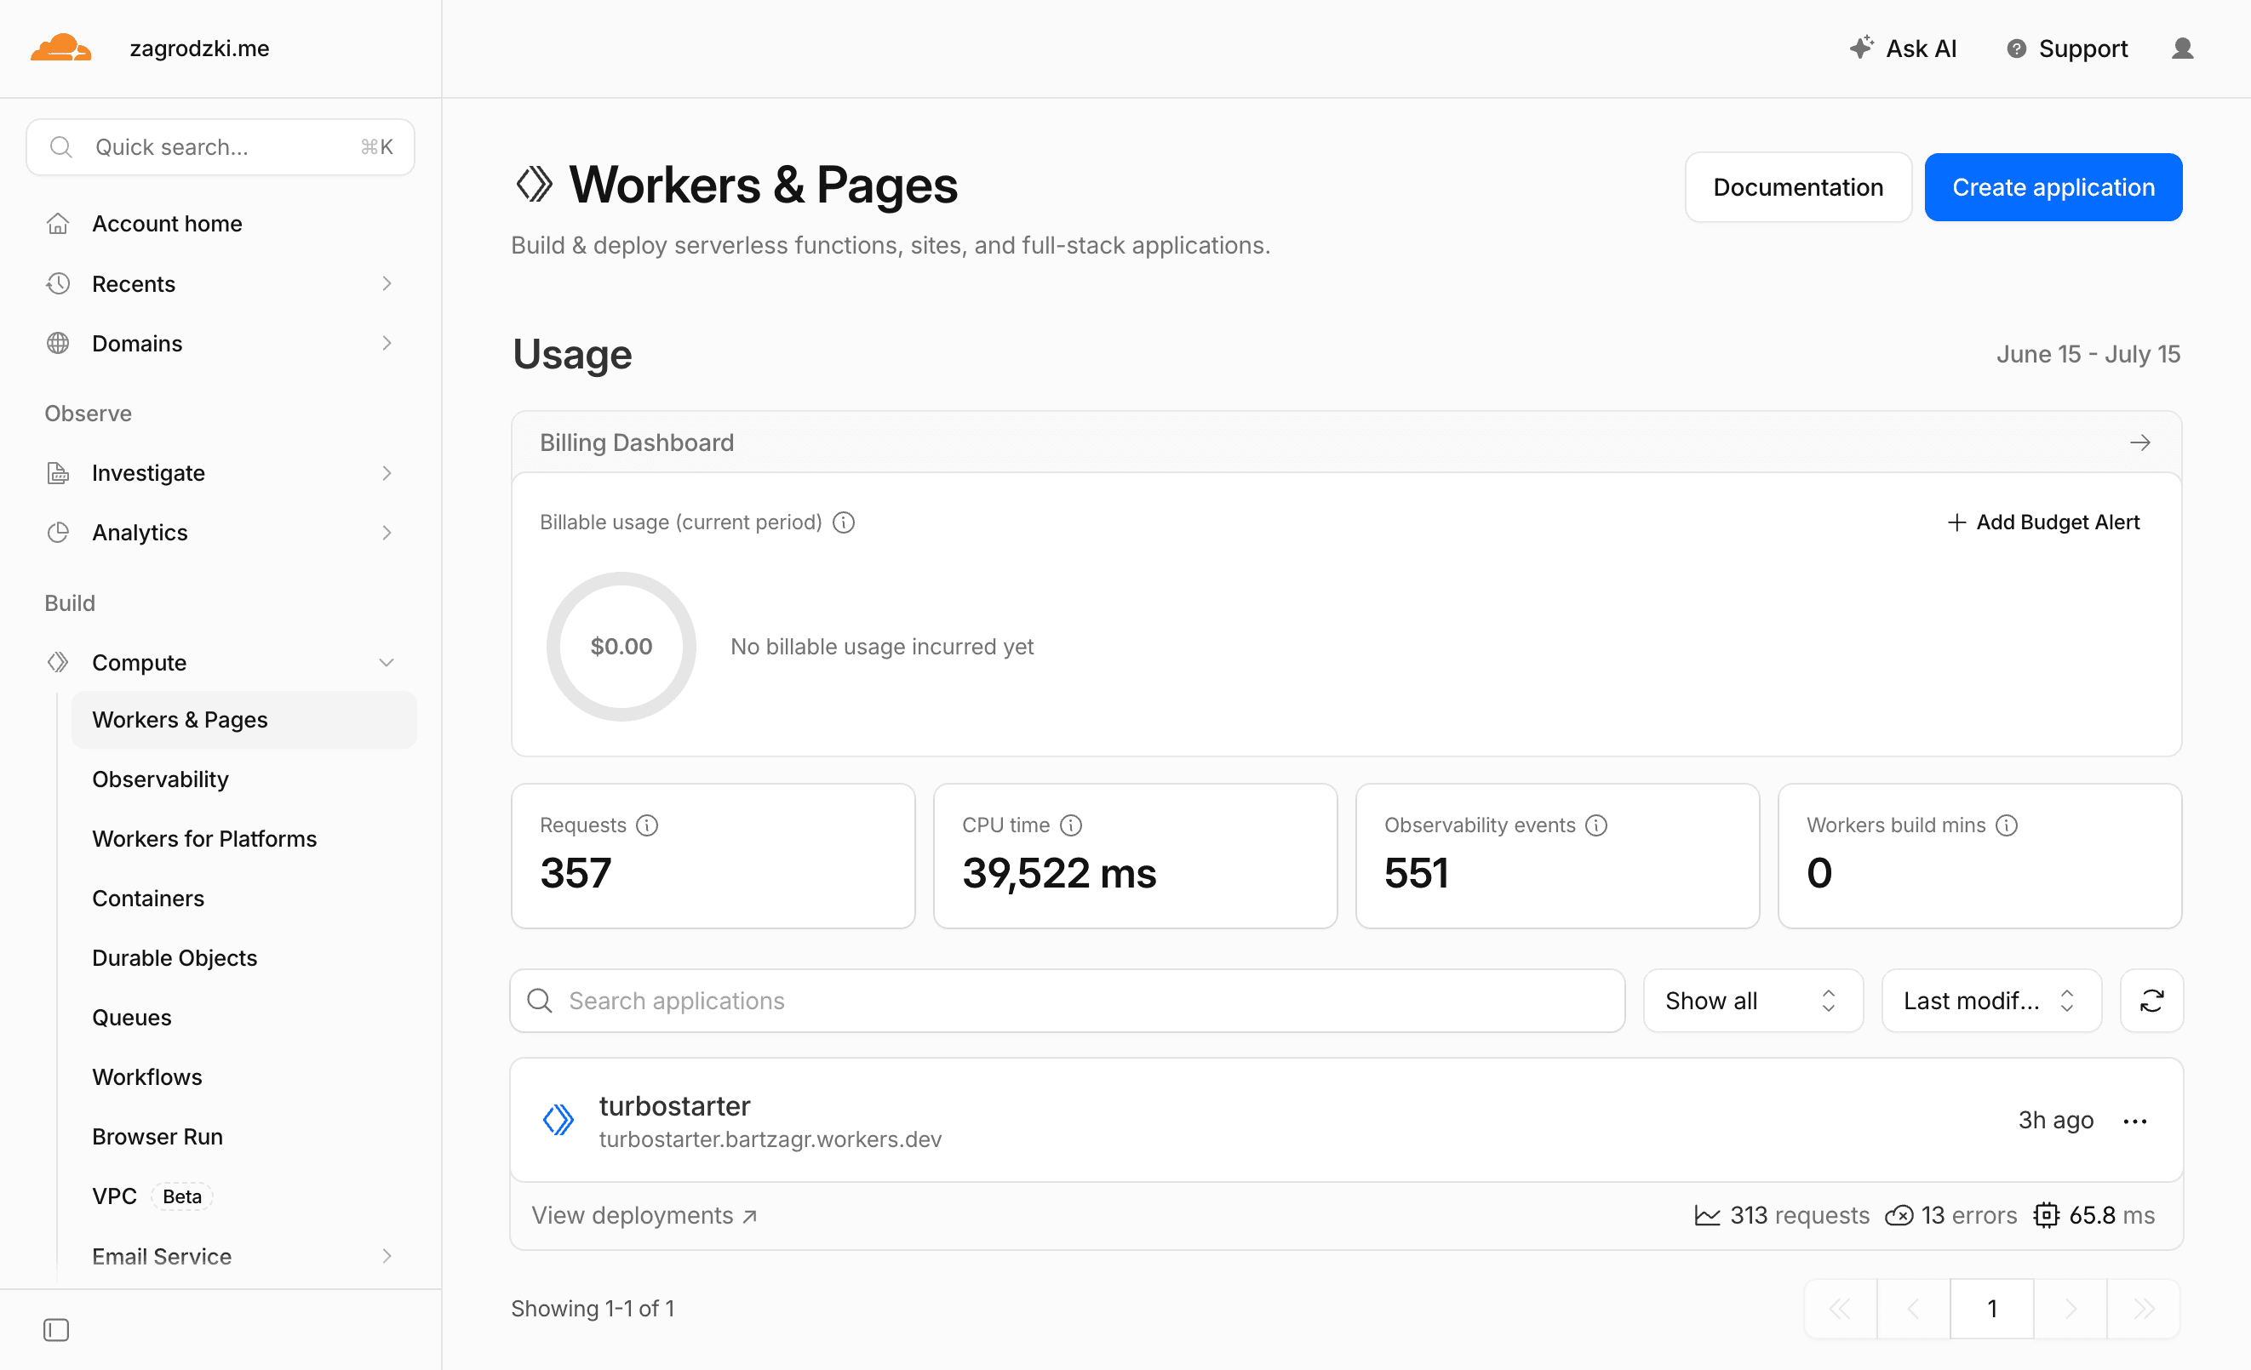Image resolution: width=2251 pixels, height=1370 pixels.
Task: Expand the Domains chevron
Action: tap(387, 344)
